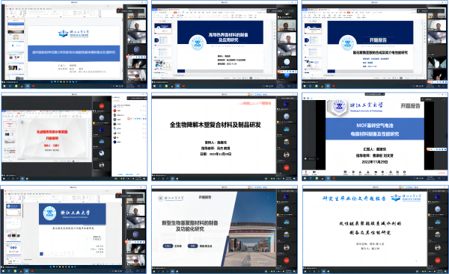Click red avatar at bottom beside 全生物降解木塑 slide
The width and height of the screenshot is (449, 274).
pyautogui.click(x=287, y=167)
